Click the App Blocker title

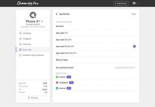pyautogui.click(x=64, y=14)
